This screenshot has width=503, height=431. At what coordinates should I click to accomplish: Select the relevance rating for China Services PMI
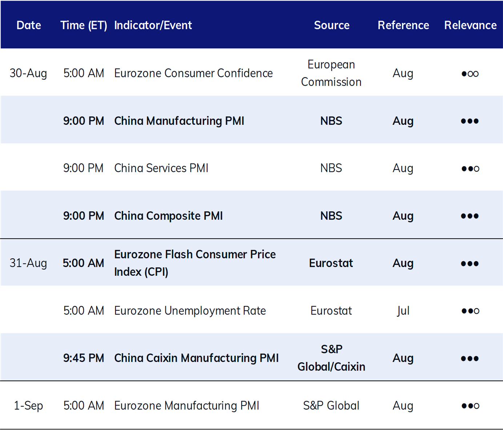(x=470, y=168)
